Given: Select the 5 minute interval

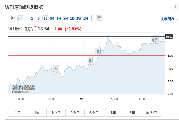Looking at the screenshot, I should pyautogui.click(x=38, y=19).
